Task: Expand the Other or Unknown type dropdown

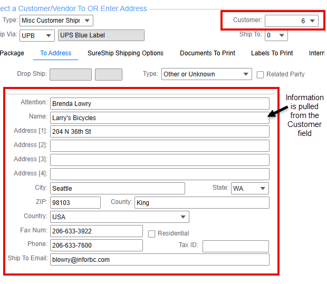Action: pyautogui.click(x=206, y=74)
